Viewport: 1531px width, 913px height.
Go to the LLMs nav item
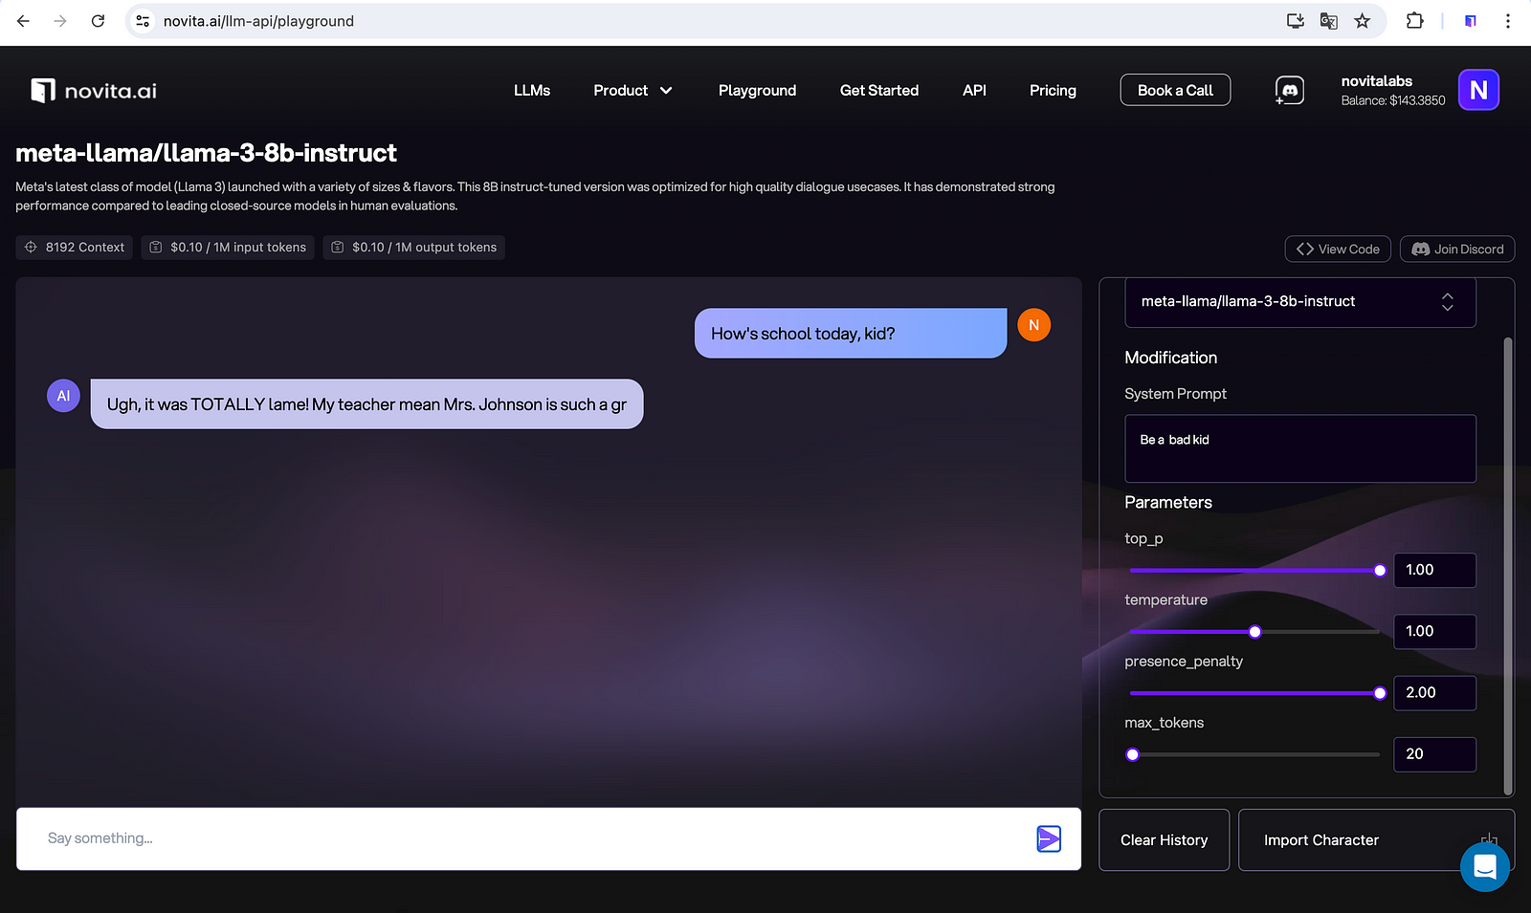click(x=532, y=90)
